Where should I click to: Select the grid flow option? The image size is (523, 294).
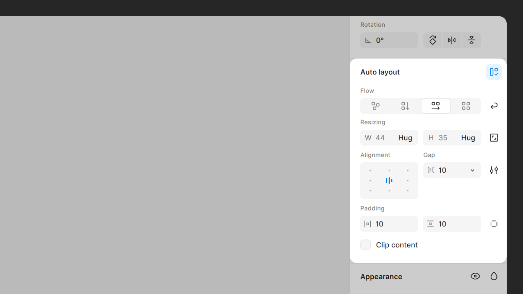(466, 106)
